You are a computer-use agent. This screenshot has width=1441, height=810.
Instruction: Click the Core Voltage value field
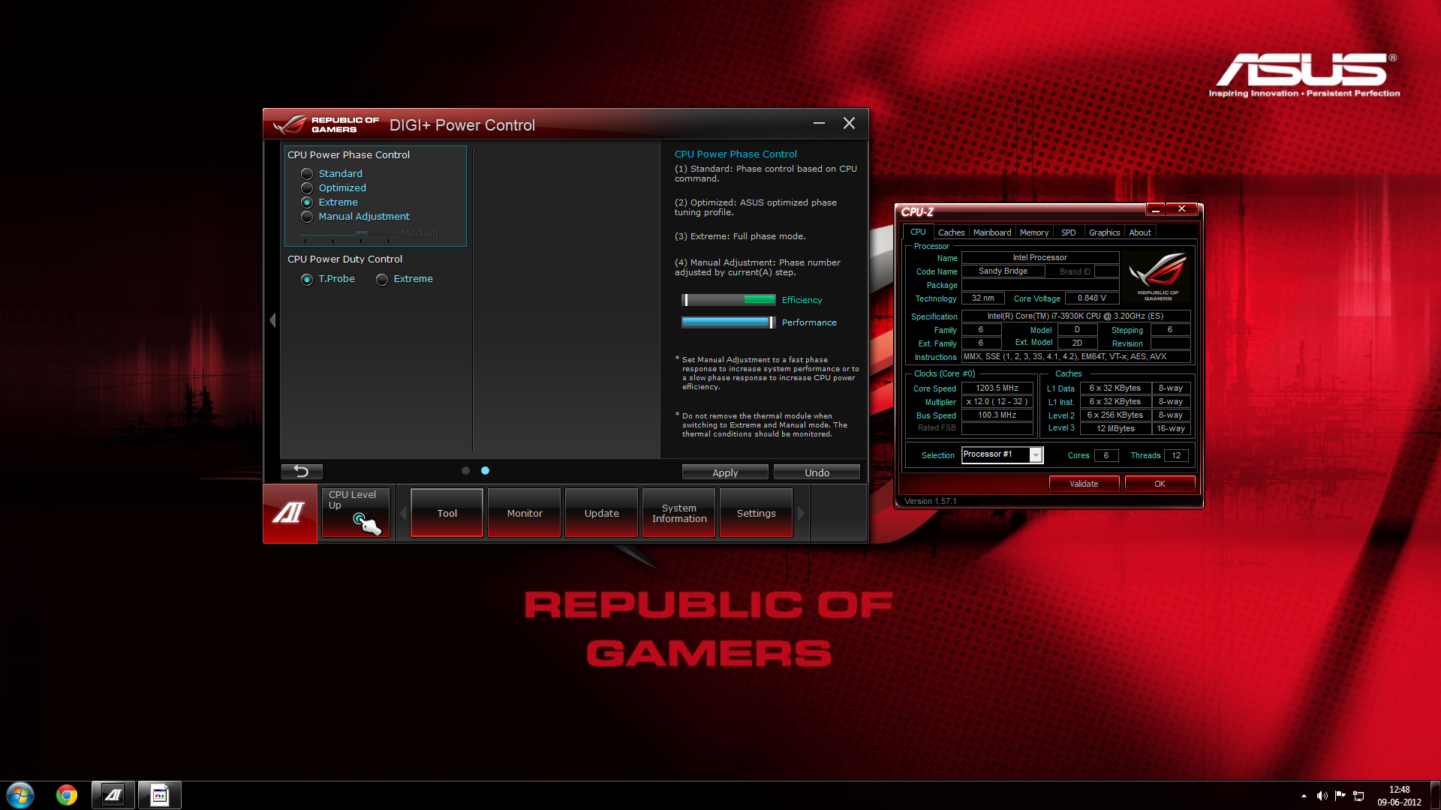point(1091,298)
